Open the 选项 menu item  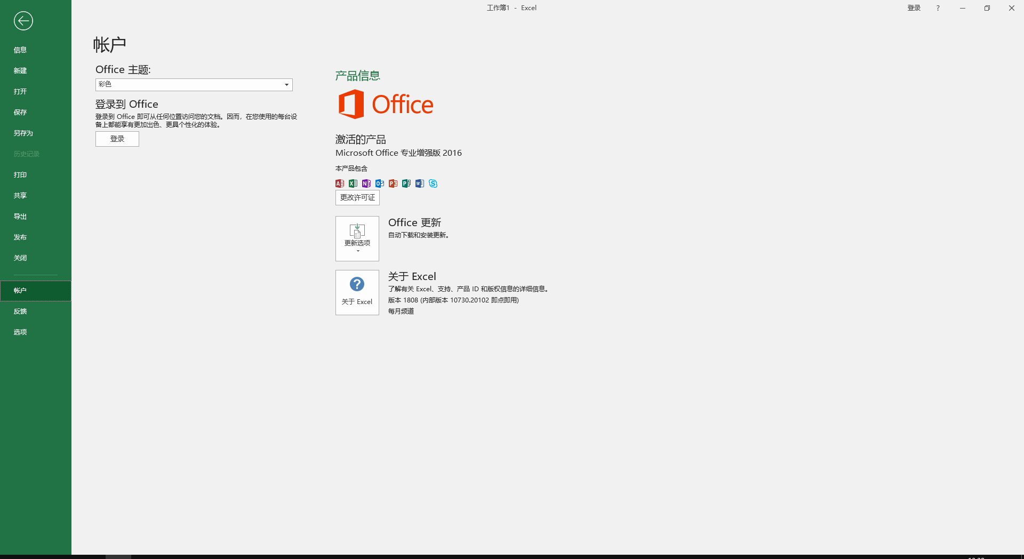(20, 332)
